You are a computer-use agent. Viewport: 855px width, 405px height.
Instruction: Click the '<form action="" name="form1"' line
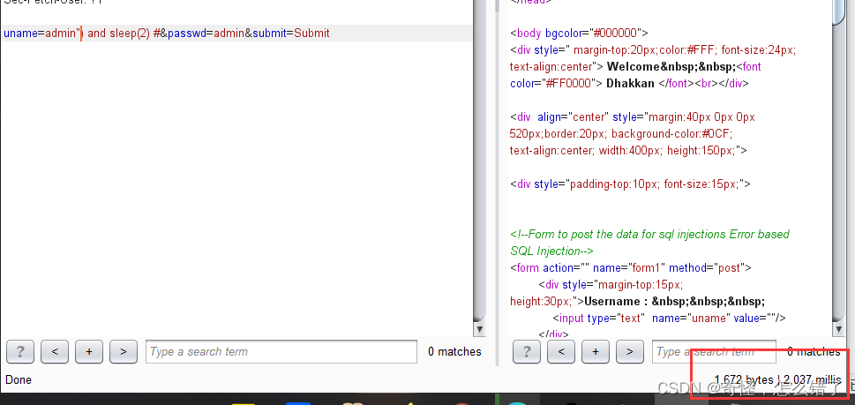coord(631,268)
